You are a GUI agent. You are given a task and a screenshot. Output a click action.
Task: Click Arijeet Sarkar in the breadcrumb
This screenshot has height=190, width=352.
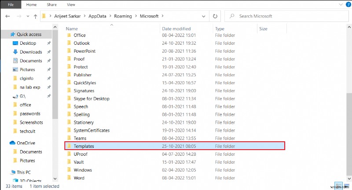(x=67, y=16)
